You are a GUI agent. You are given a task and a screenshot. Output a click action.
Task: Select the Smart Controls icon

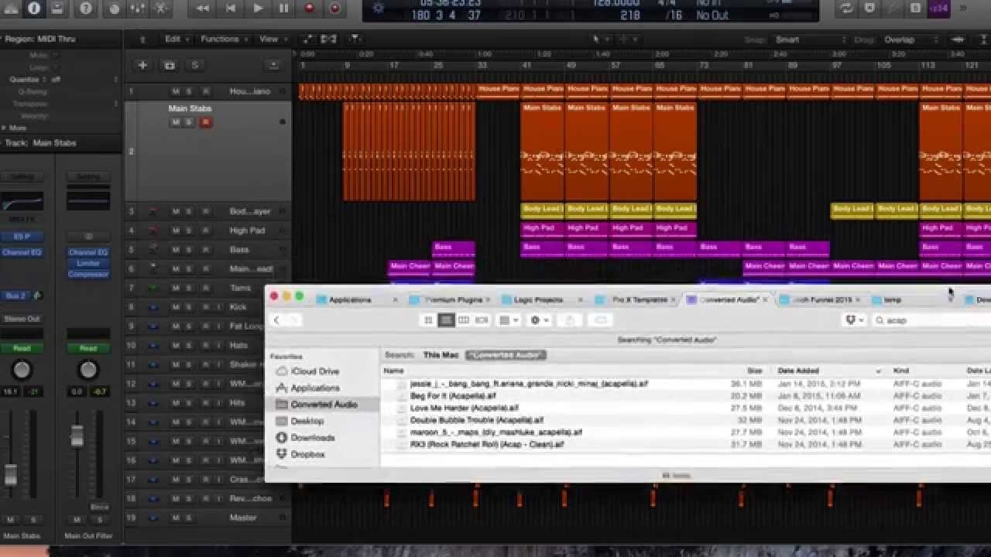pyautogui.click(x=115, y=9)
